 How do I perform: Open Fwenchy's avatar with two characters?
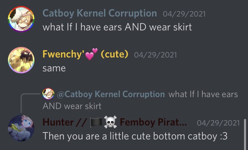21,60
